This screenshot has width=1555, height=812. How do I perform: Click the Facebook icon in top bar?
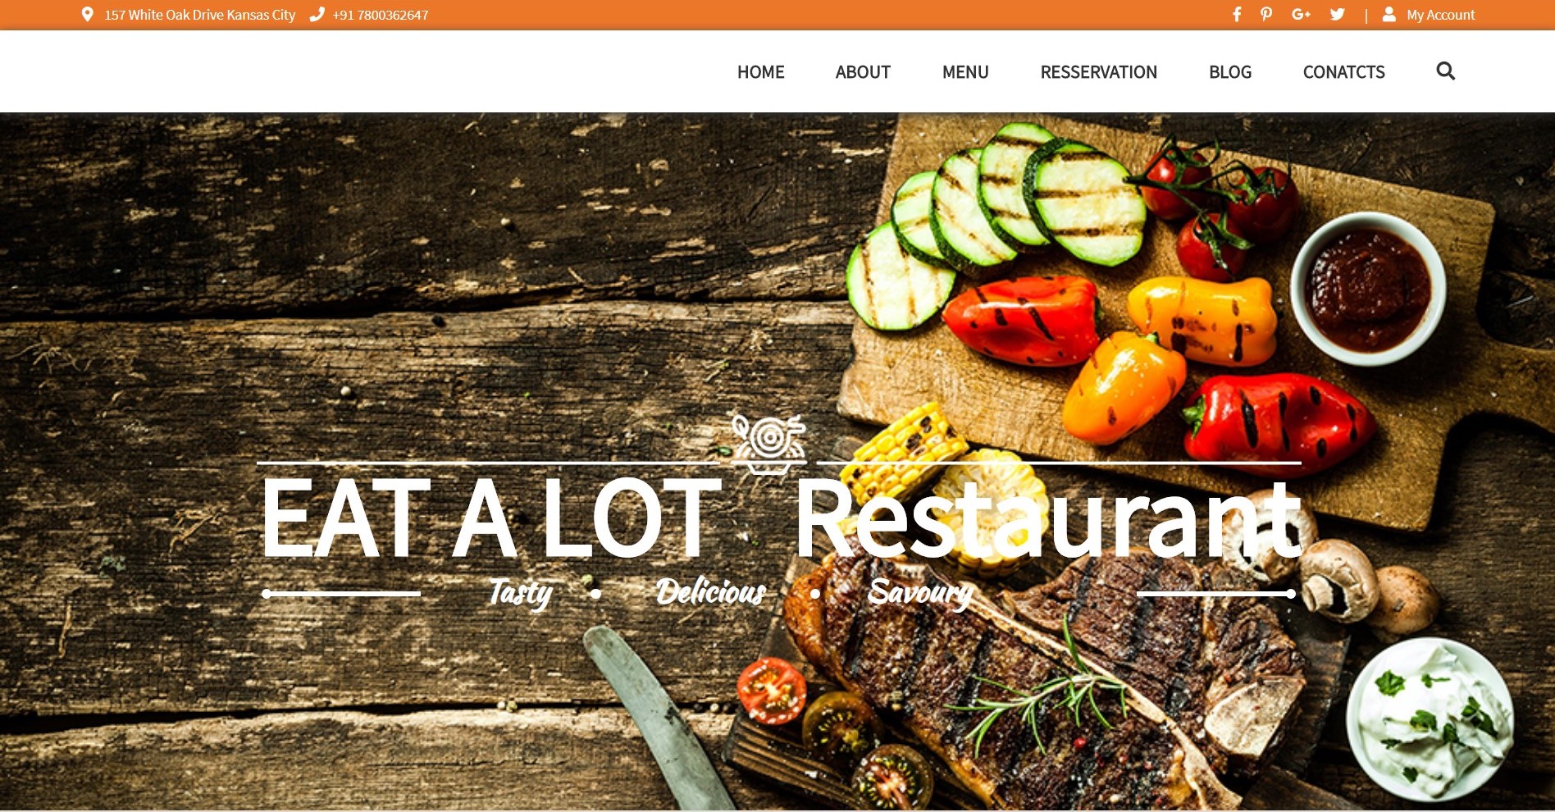point(1237,14)
